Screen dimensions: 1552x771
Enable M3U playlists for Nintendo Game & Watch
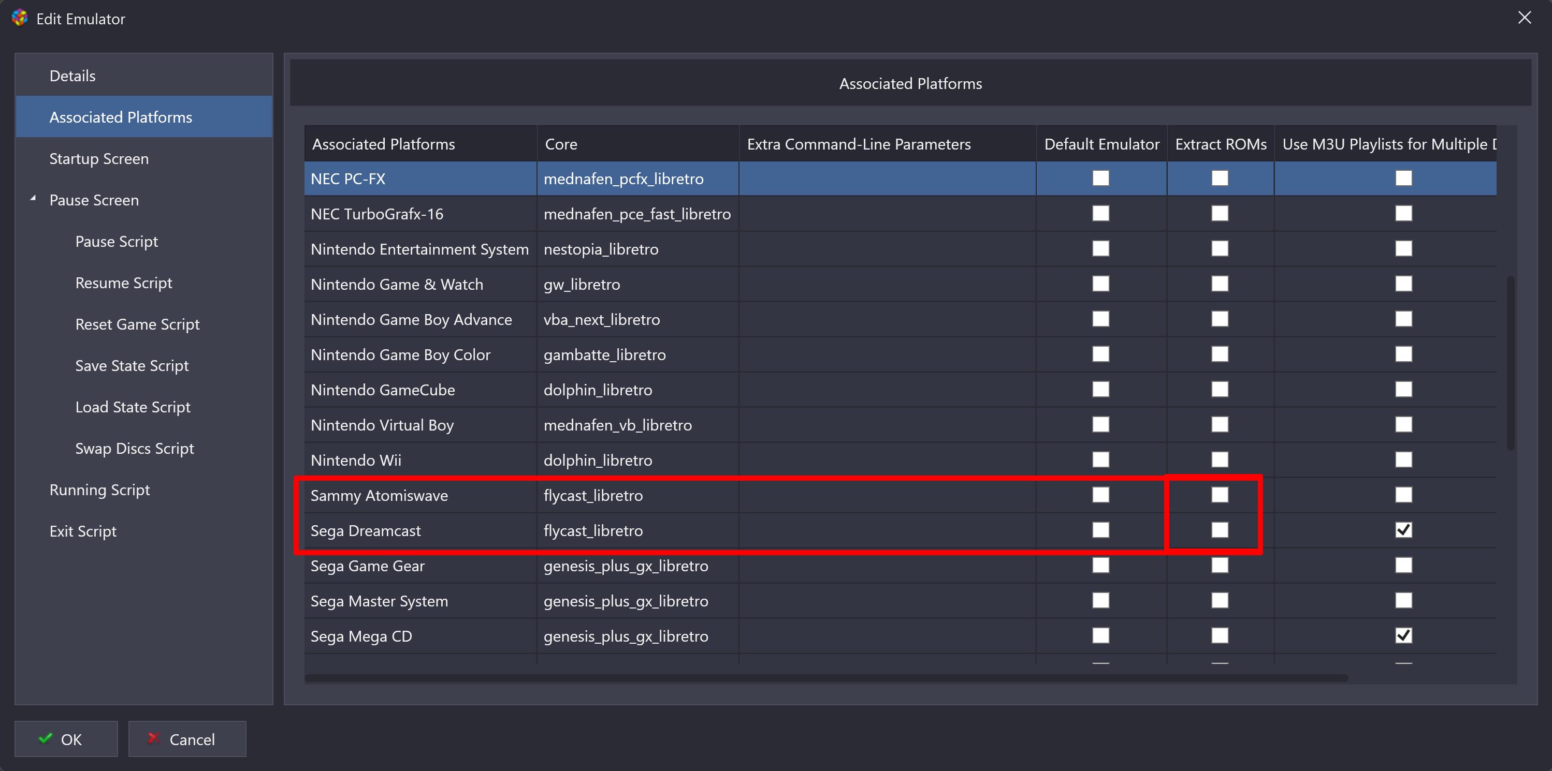[1404, 284]
